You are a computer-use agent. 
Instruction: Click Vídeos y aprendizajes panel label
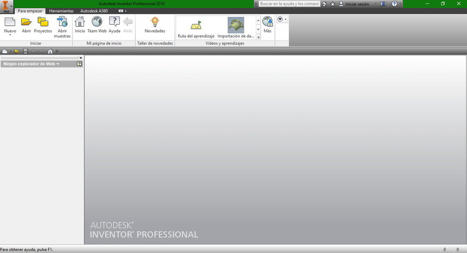coord(225,43)
